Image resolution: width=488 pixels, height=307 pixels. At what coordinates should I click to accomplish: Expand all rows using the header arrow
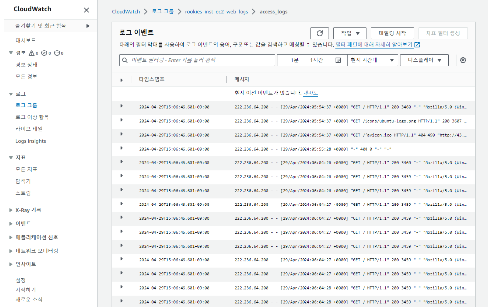[x=122, y=80]
